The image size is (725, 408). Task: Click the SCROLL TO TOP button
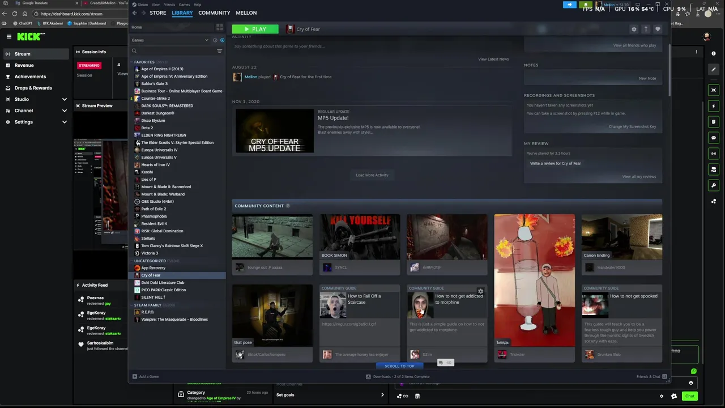click(400, 366)
